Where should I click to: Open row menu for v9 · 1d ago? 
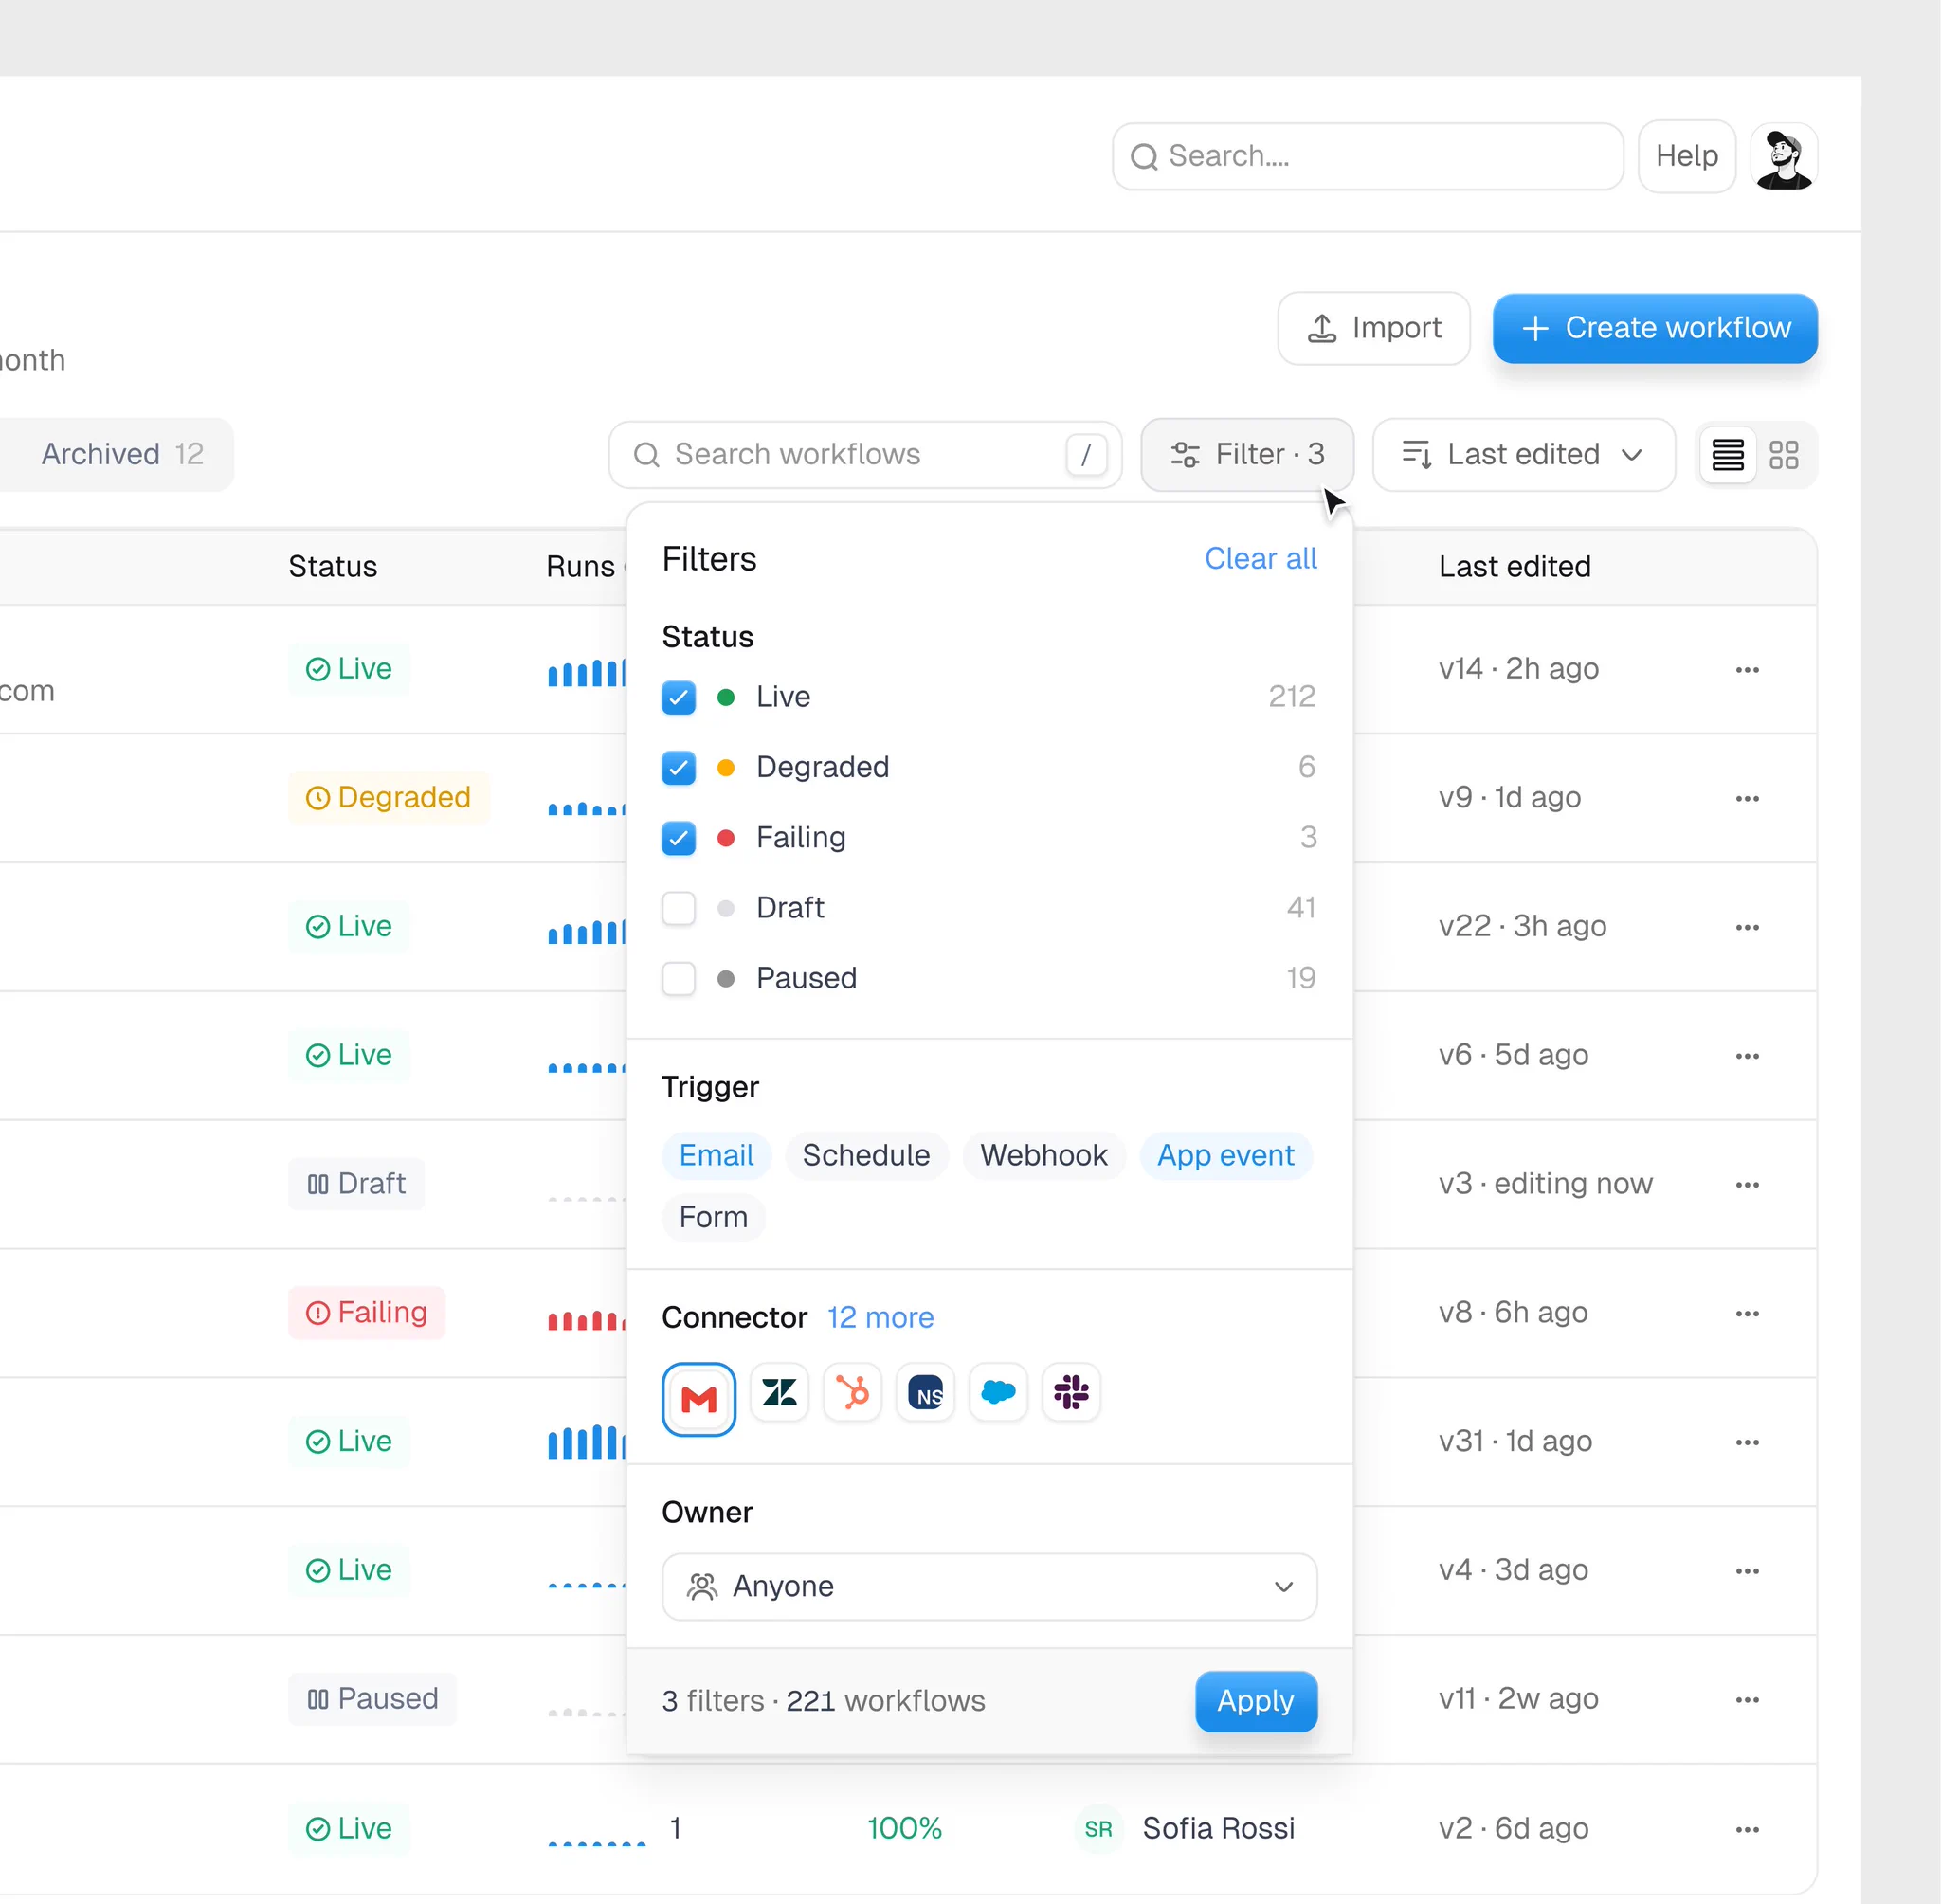(x=1747, y=798)
